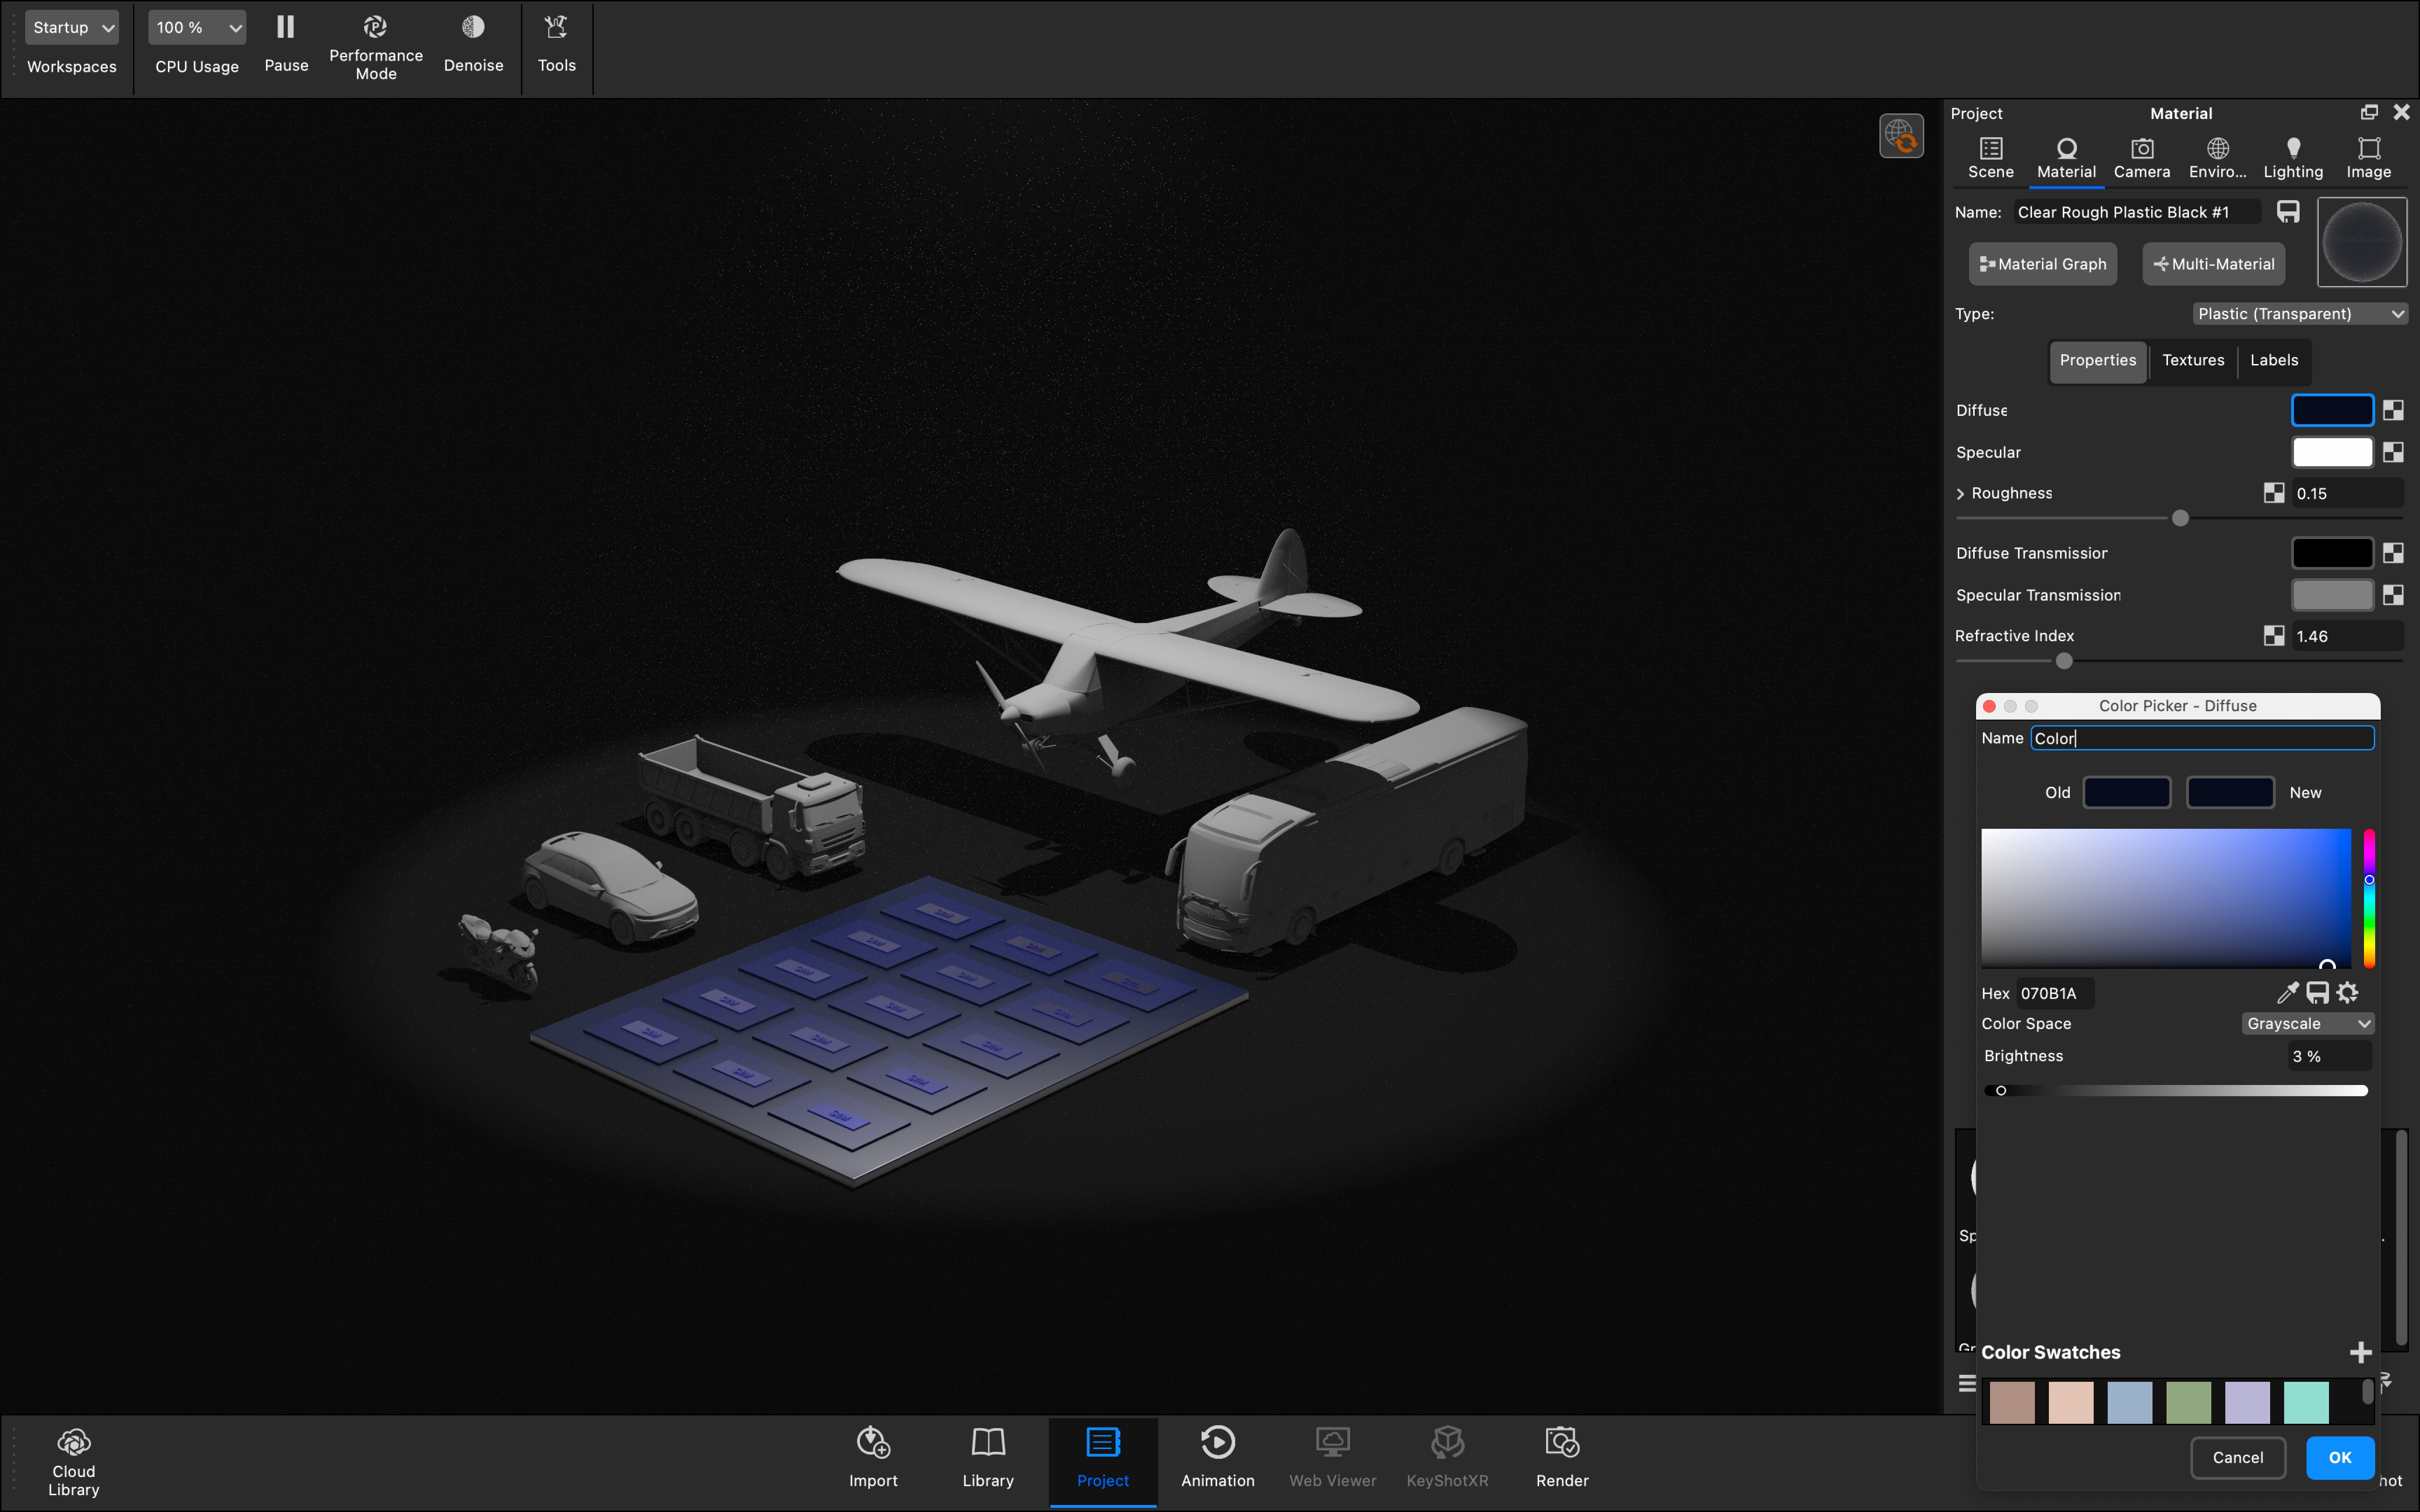Select the teal color swatch
This screenshot has width=2420, height=1512.
2306,1402
